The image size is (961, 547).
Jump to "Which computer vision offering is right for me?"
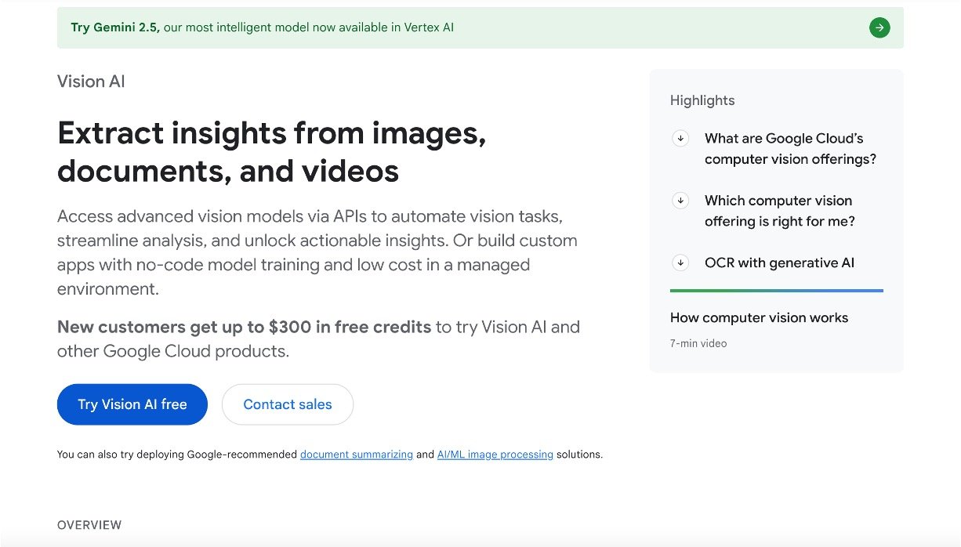coord(779,211)
